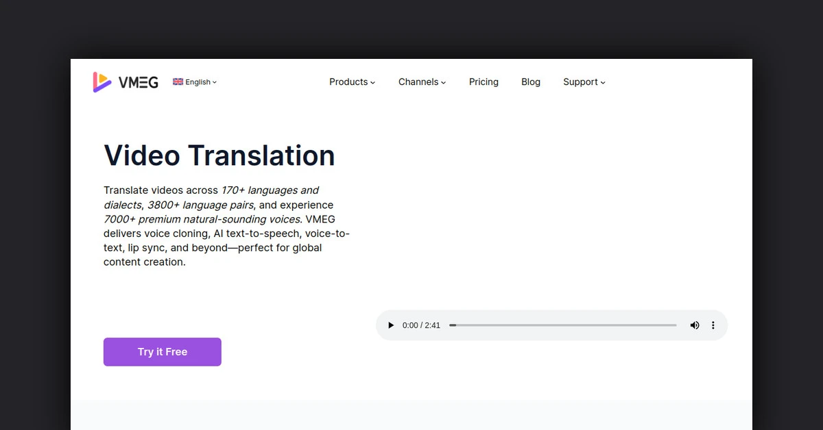Expand the Channels dropdown menu
This screenshot has height=430, width=823.
click(421, 81)
